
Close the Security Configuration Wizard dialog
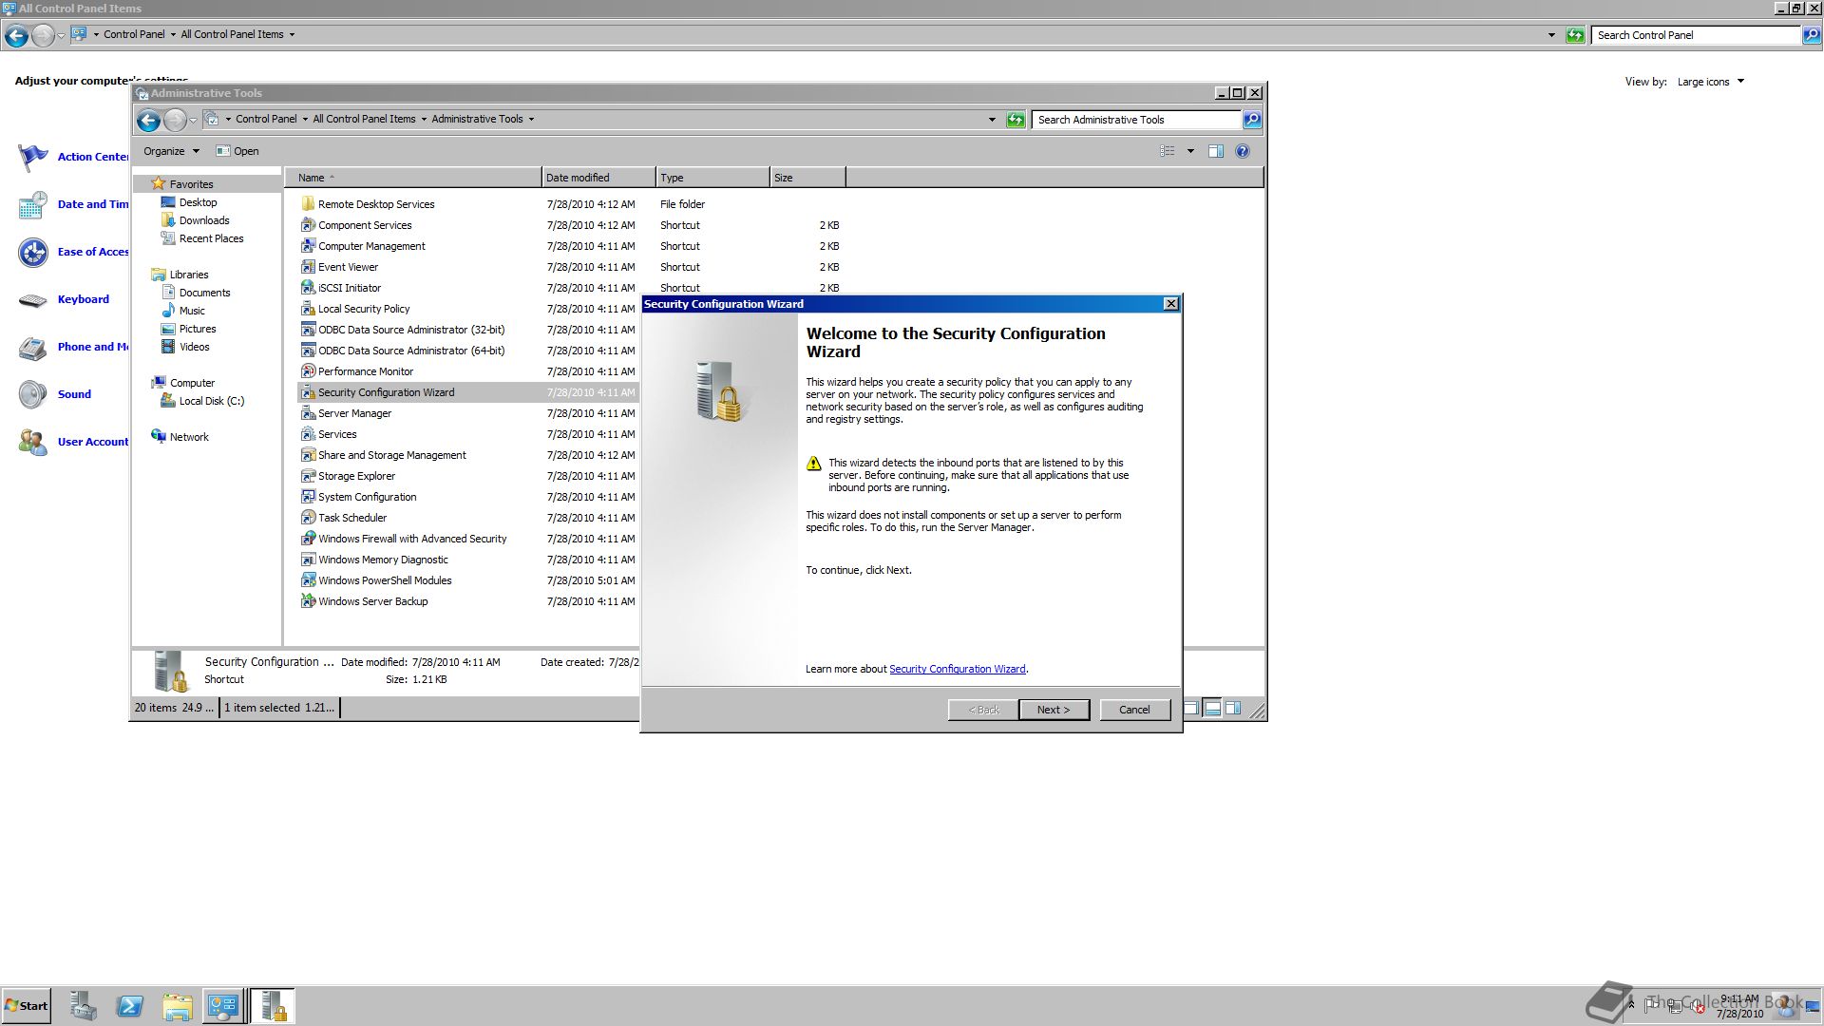pyautogui.click(x=1170, y=304)
